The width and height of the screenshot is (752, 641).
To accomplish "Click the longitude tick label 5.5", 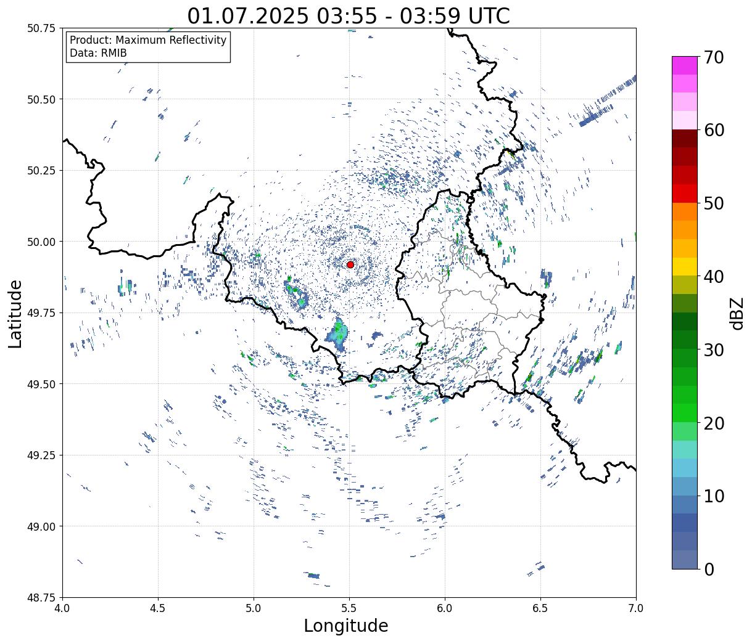I will [x=349, y=608].
